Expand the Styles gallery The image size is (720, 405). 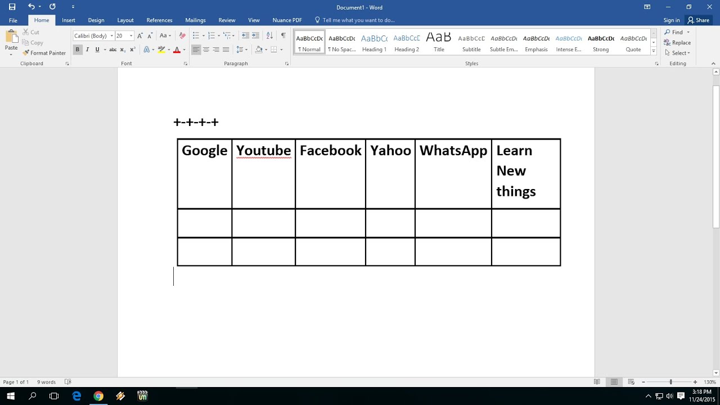click(654, 51)
